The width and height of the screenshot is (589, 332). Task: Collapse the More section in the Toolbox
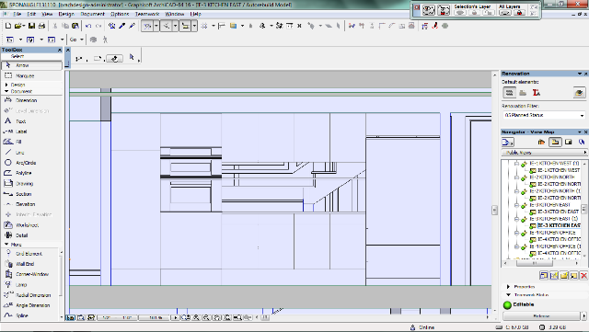pos(6,245)
